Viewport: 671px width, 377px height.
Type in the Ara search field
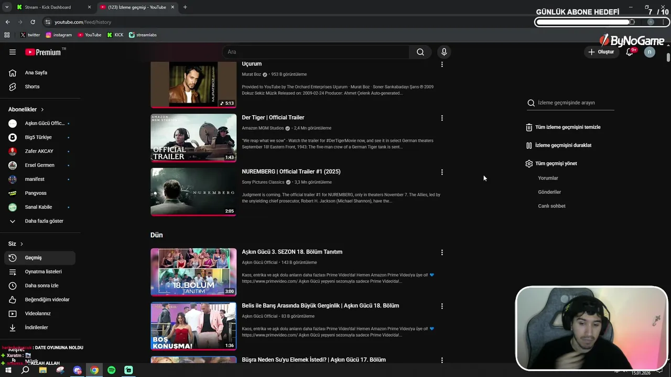pos(316,52)
